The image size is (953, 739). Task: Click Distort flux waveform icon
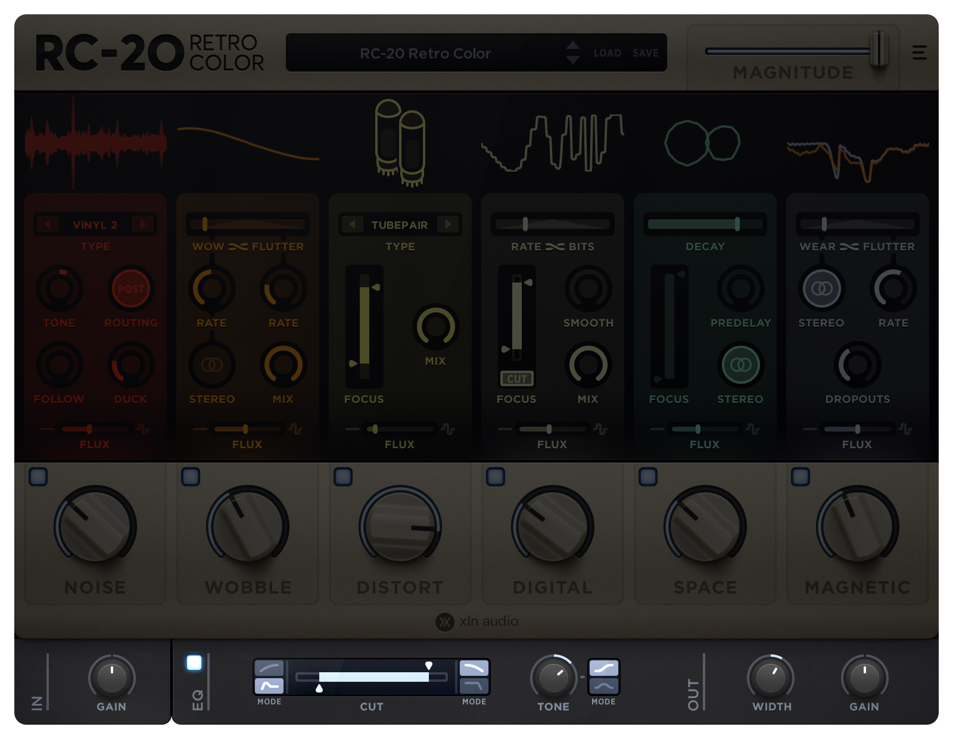coord(448,429)
